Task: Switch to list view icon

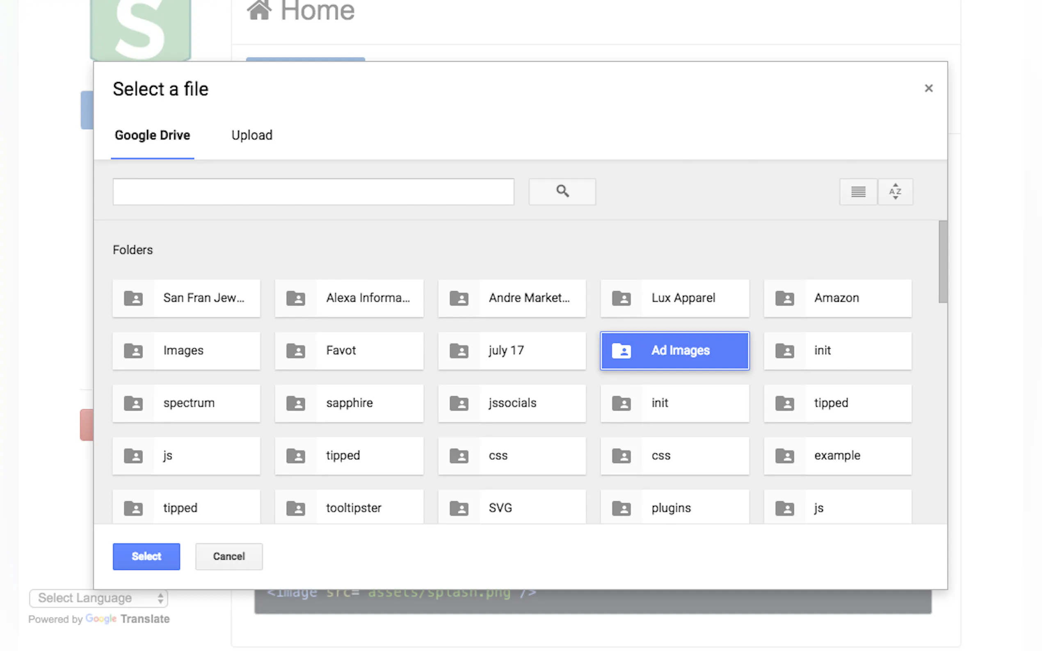Action: click(x=858, y=191)
